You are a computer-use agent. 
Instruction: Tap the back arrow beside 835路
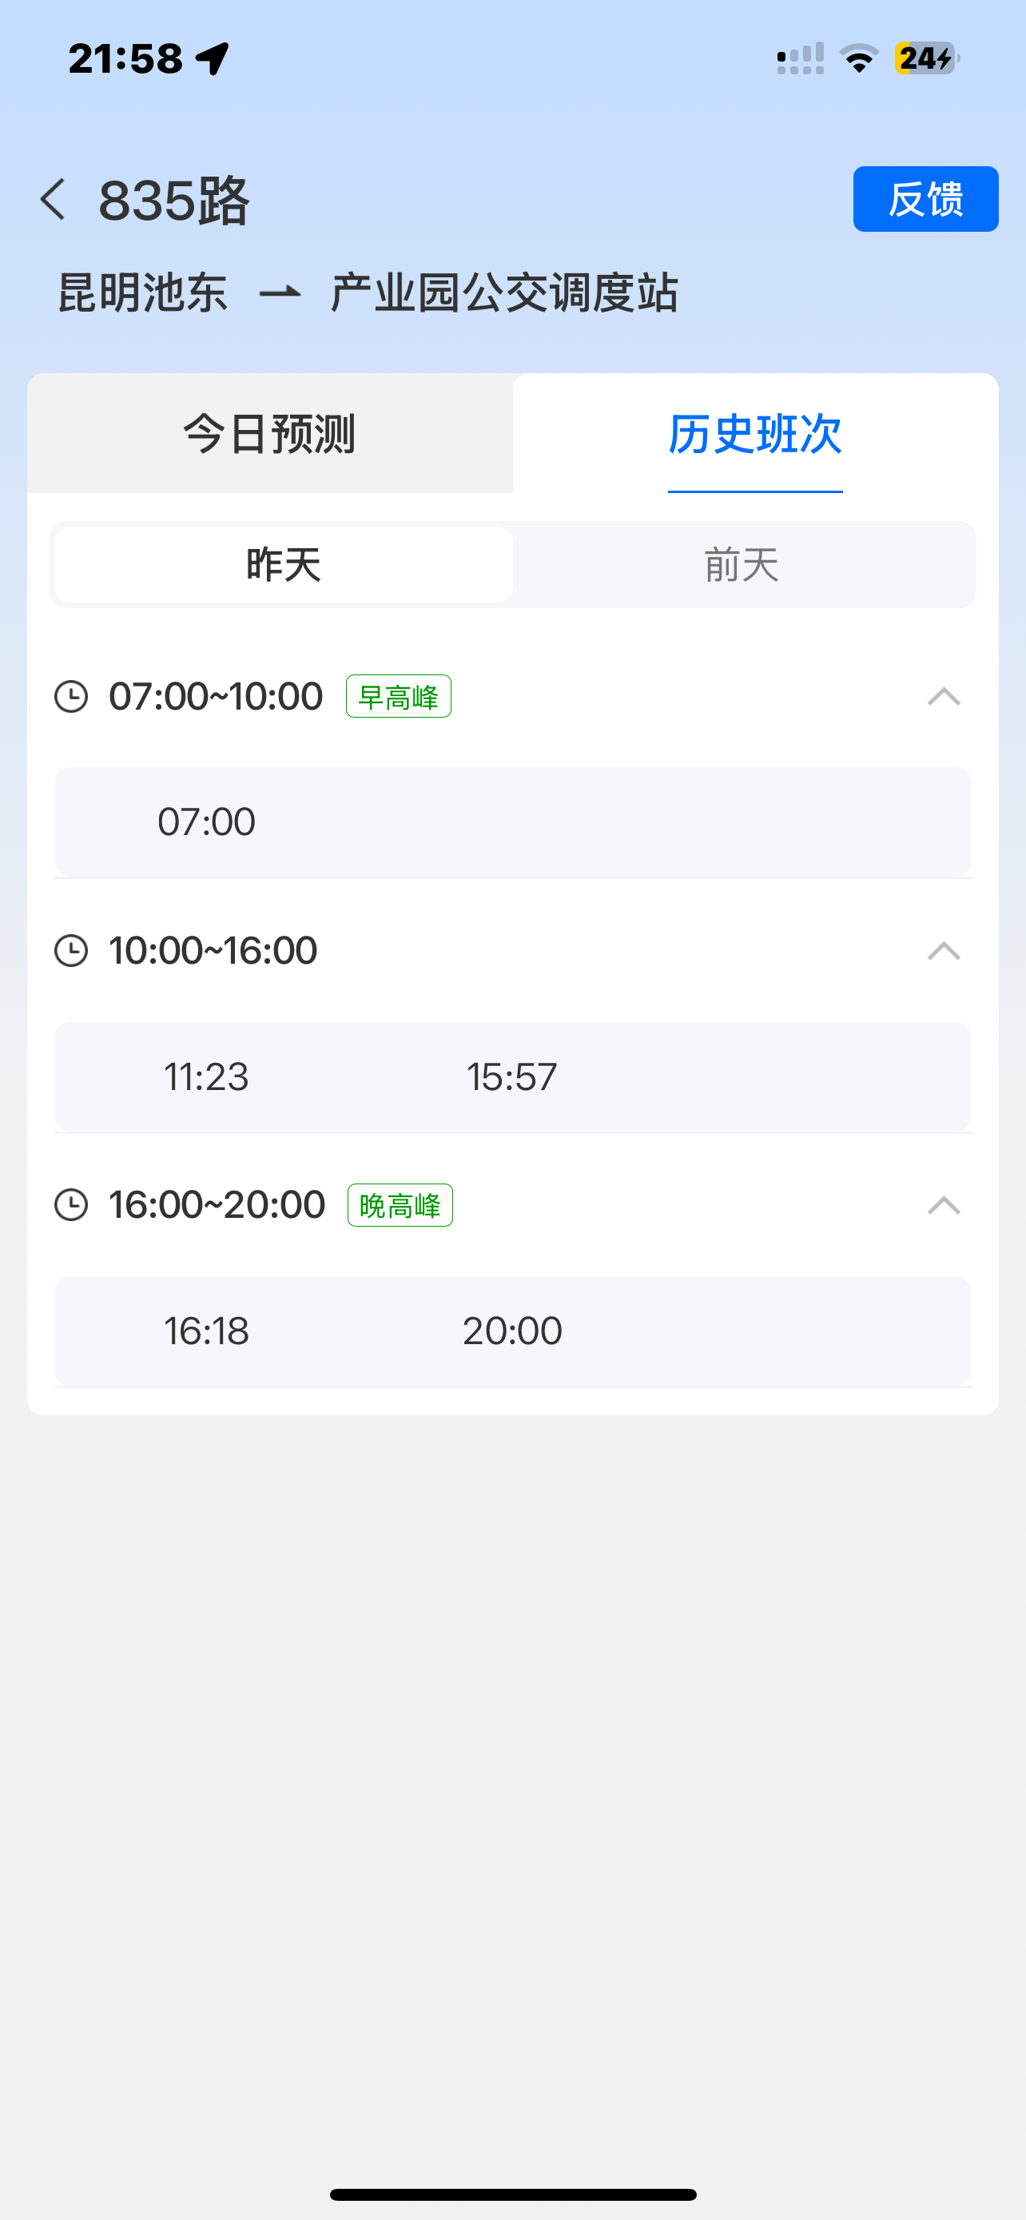(54, 200)
